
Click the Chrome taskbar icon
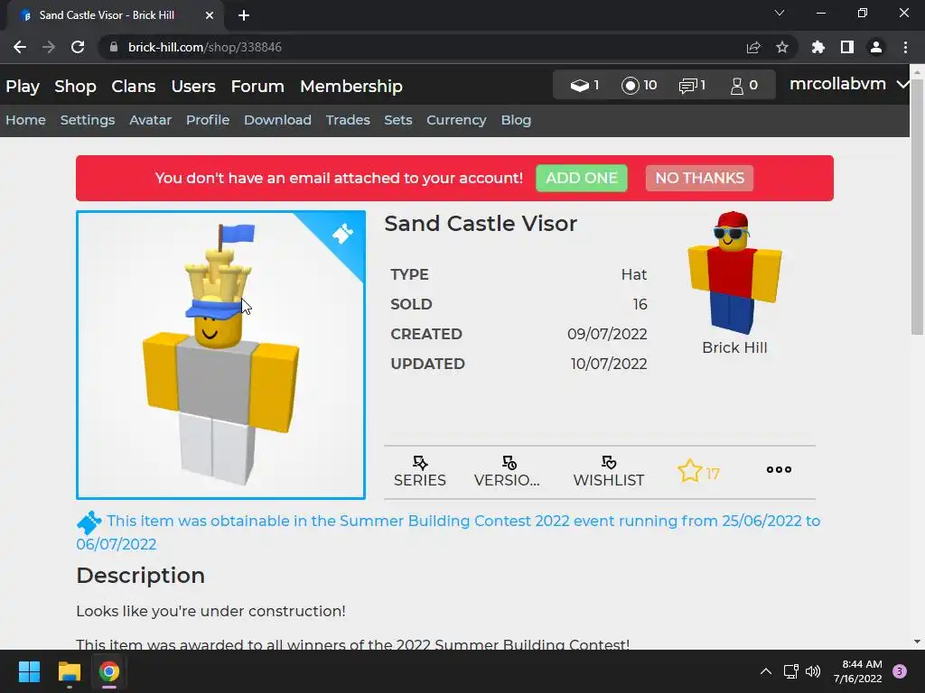pos(109,671)
